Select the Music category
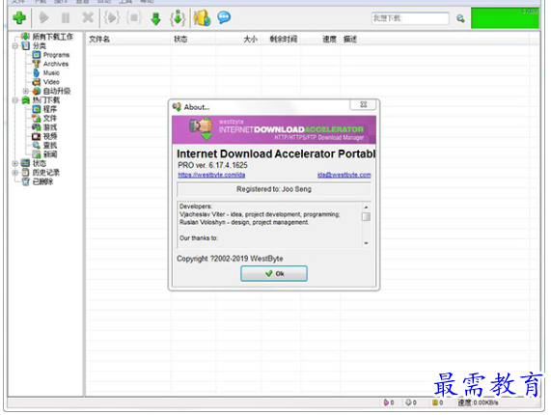Image resolution: width=551 pixels, height=415 pixels. [x=51, y=72]
